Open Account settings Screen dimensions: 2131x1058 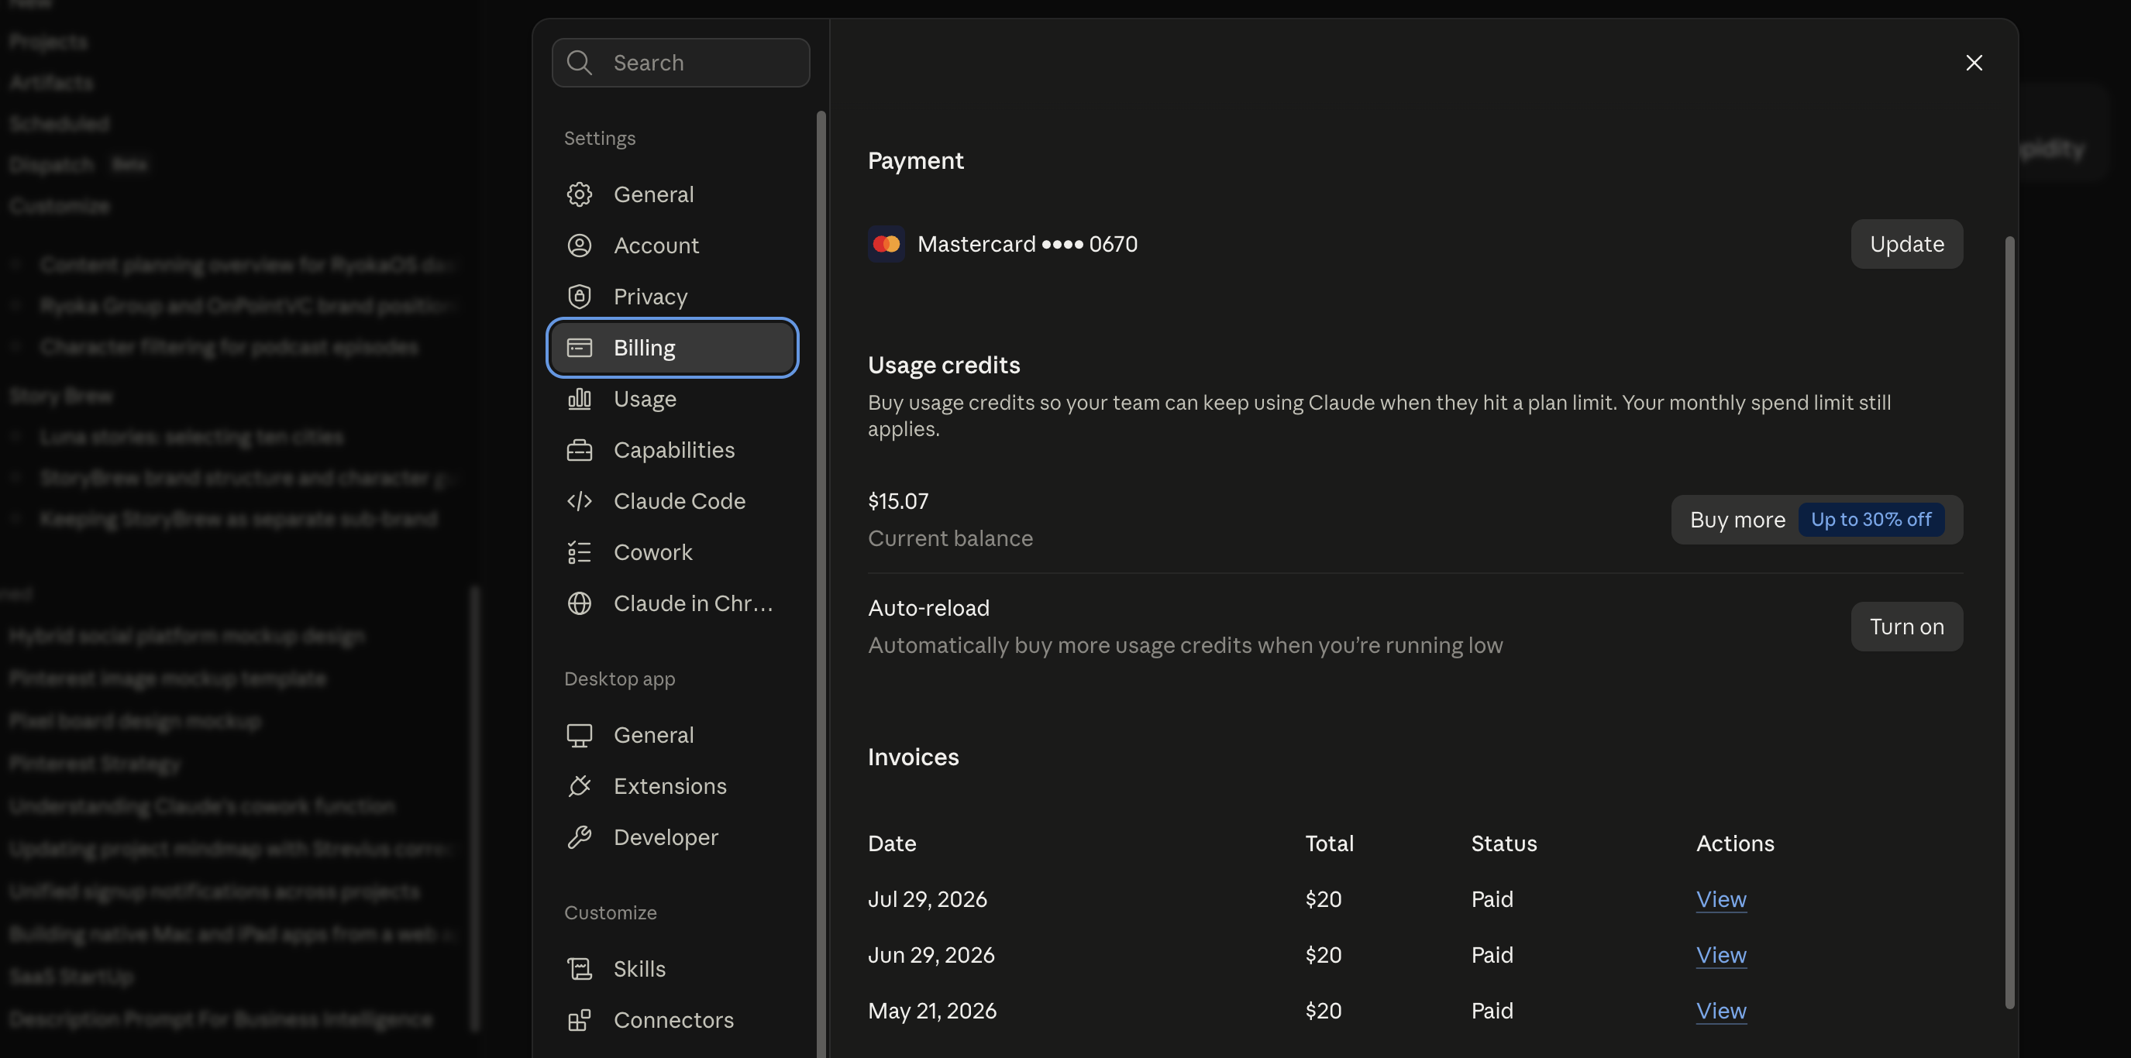point(672,246)
